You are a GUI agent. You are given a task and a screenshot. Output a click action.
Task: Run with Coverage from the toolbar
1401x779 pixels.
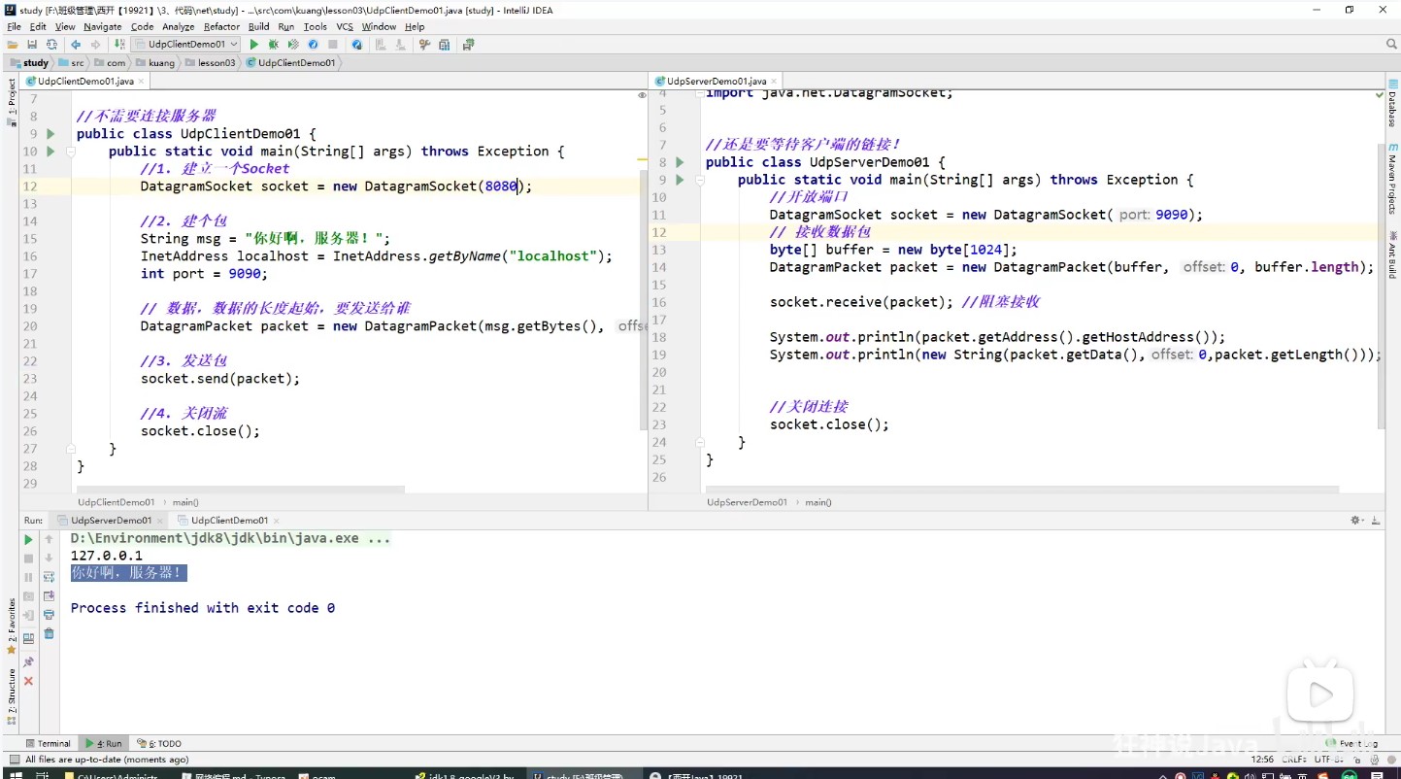[x=293, y=45]
